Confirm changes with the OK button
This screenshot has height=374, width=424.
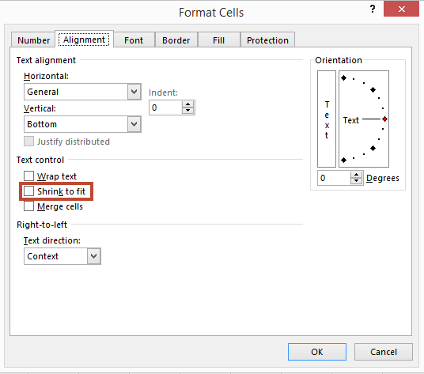click(317, 352)
